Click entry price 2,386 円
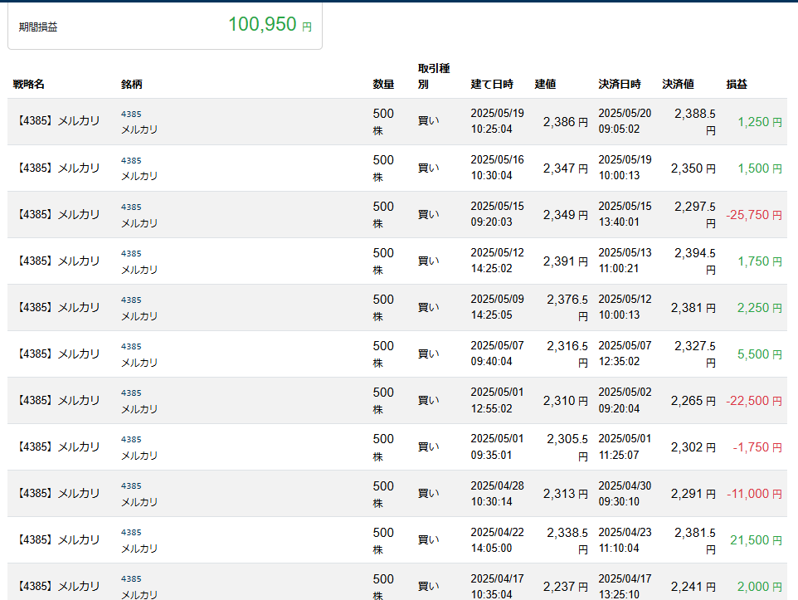 click(x=566, y=122)
